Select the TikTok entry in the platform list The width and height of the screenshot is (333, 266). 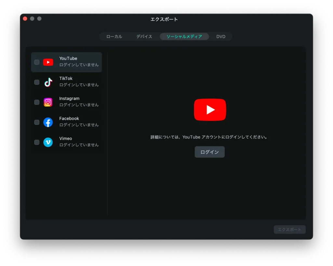tap(75, 82)
